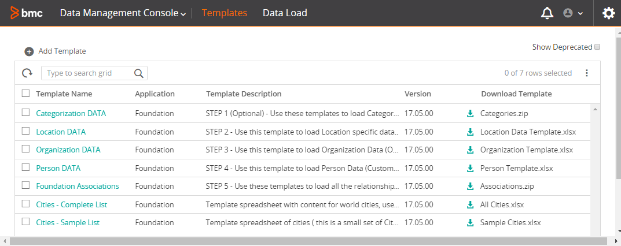Click the BMC logo

27,13
